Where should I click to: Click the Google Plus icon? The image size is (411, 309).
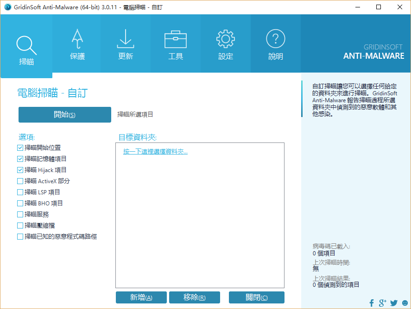pos(382,303)
